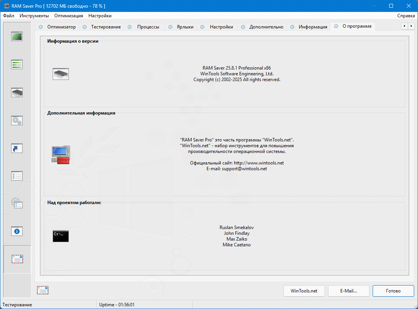Viewport: 418px width, 309px height.
Task: Open the blue information sidebar icon
Action: tap(17, 231)
